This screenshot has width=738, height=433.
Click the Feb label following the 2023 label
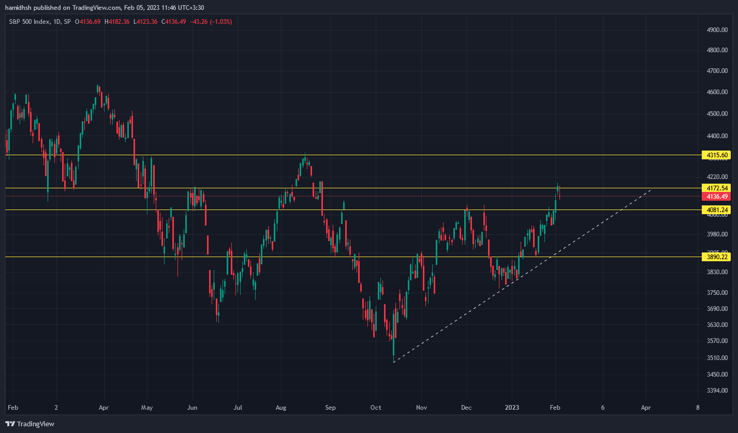[555, 408]
